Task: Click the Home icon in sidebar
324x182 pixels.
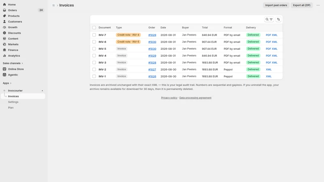Action: (x=4, y=4)
